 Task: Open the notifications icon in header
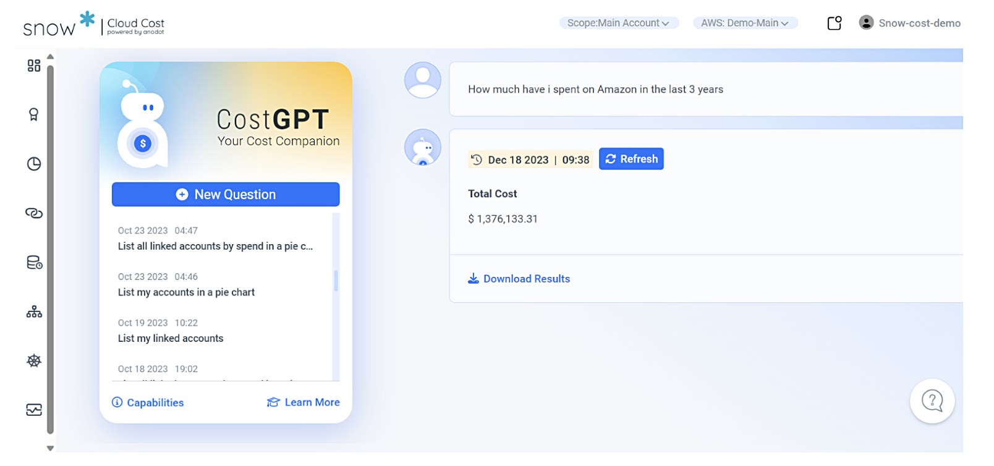pyautogui.click(x=835, y=23)
